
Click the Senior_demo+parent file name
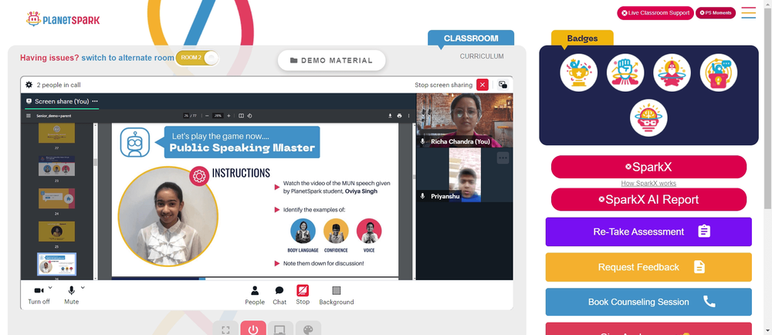pos(54,116)
